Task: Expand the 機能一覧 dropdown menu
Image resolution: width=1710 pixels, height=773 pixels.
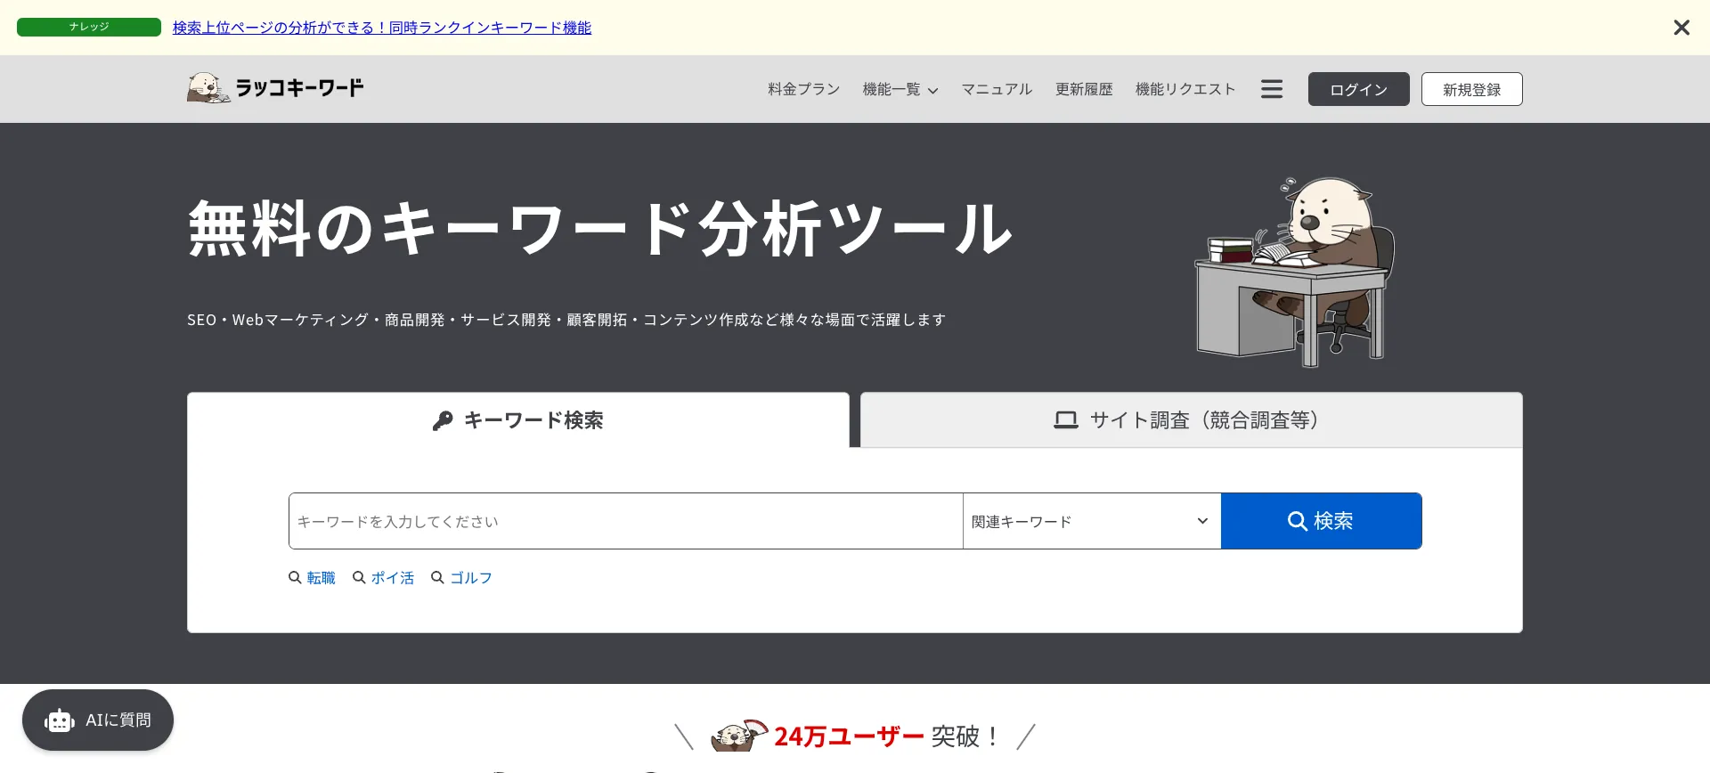Action: [x=900, y=89]
